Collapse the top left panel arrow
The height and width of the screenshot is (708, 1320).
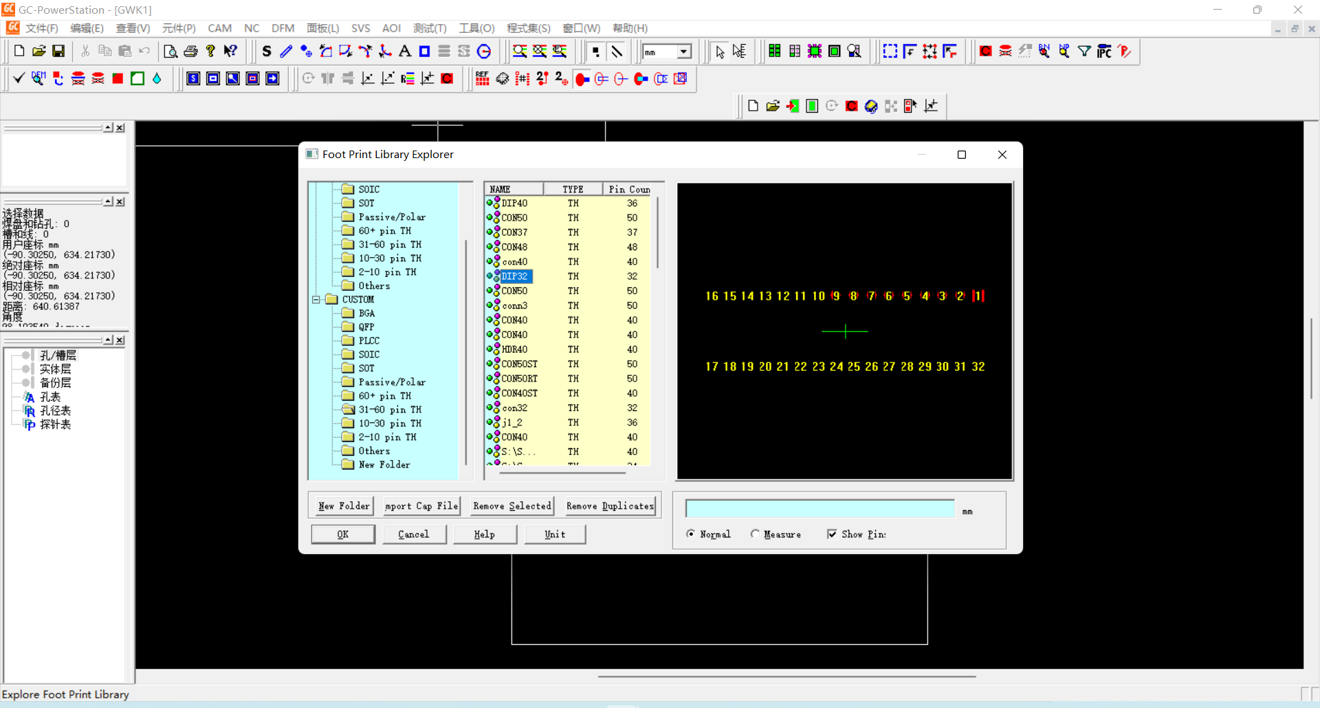pyautogui.click(x=108, y=128)
